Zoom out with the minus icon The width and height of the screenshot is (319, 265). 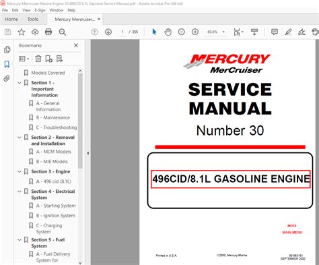tap(182, 32)
